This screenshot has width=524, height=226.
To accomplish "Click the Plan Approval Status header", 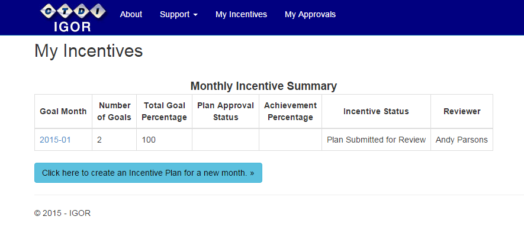I will pos(226,111).
